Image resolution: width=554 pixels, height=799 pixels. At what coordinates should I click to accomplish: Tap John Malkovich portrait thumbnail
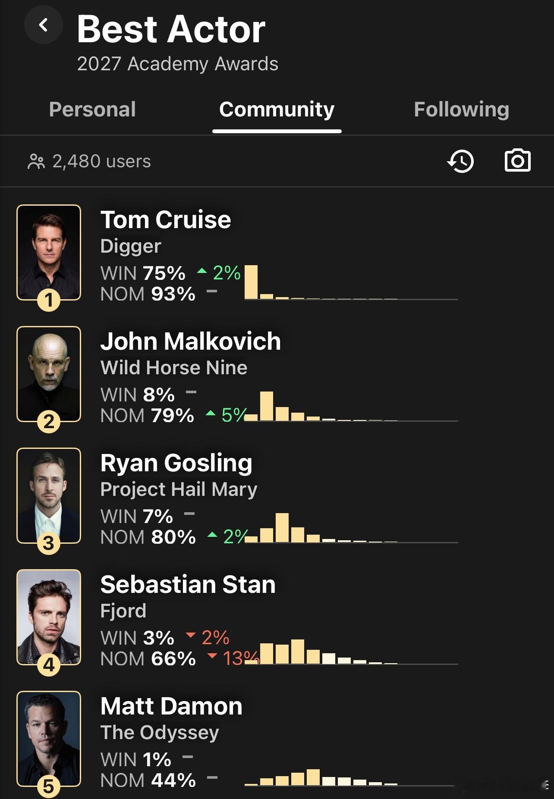[49, 374]
